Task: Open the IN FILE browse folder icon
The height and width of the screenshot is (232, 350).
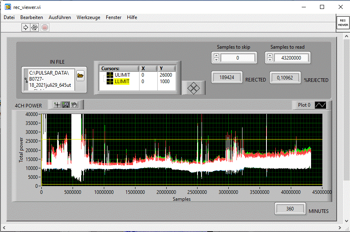Action: point(80,76)
